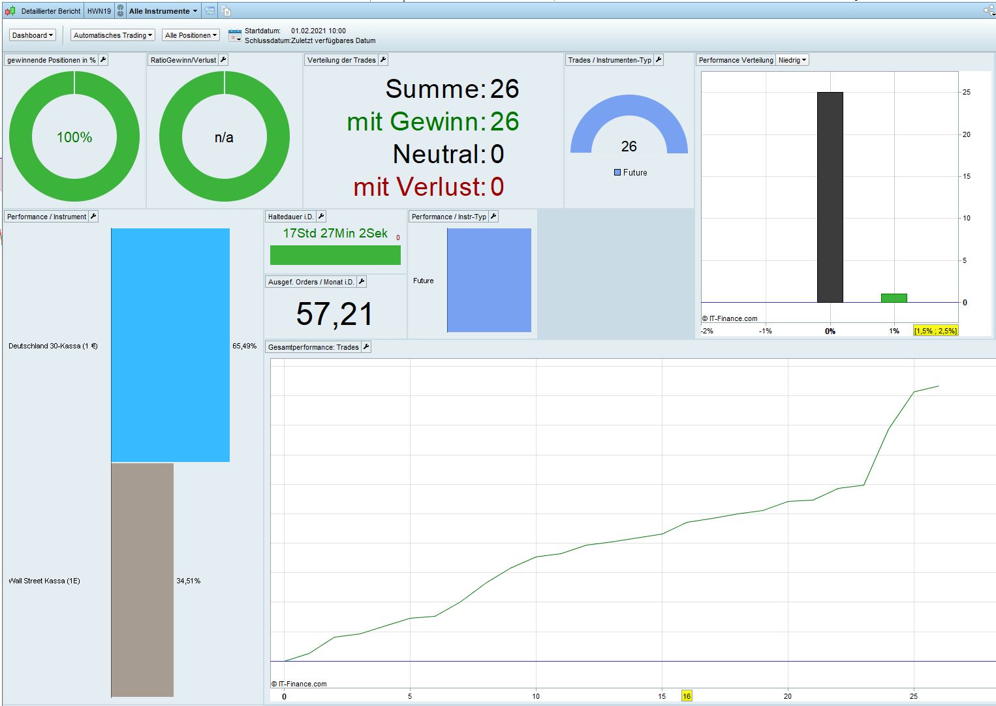Image resolution: width=996 pixels, height=706 pixels.
Task: Open the Dashboard dropdown
Action: click(x=33, y=35)
